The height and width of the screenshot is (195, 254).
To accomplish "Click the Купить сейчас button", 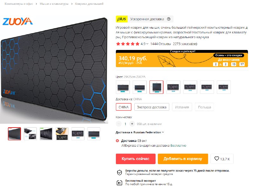I will pos(136,159).
